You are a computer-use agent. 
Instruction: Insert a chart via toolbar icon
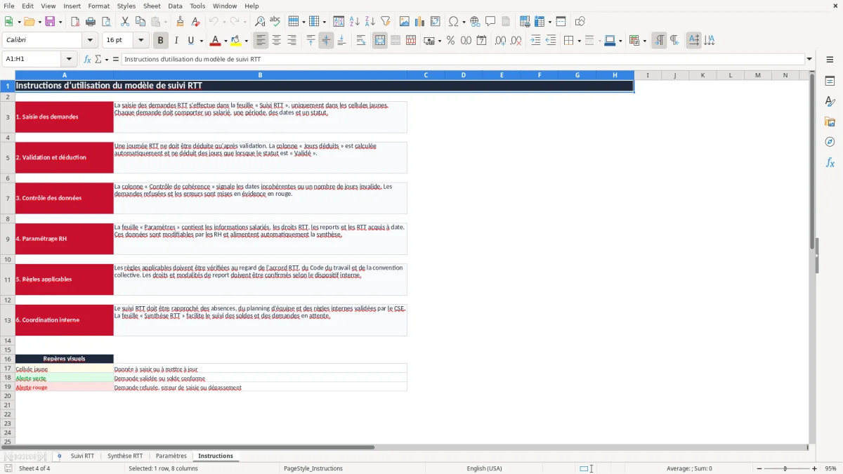420,22
